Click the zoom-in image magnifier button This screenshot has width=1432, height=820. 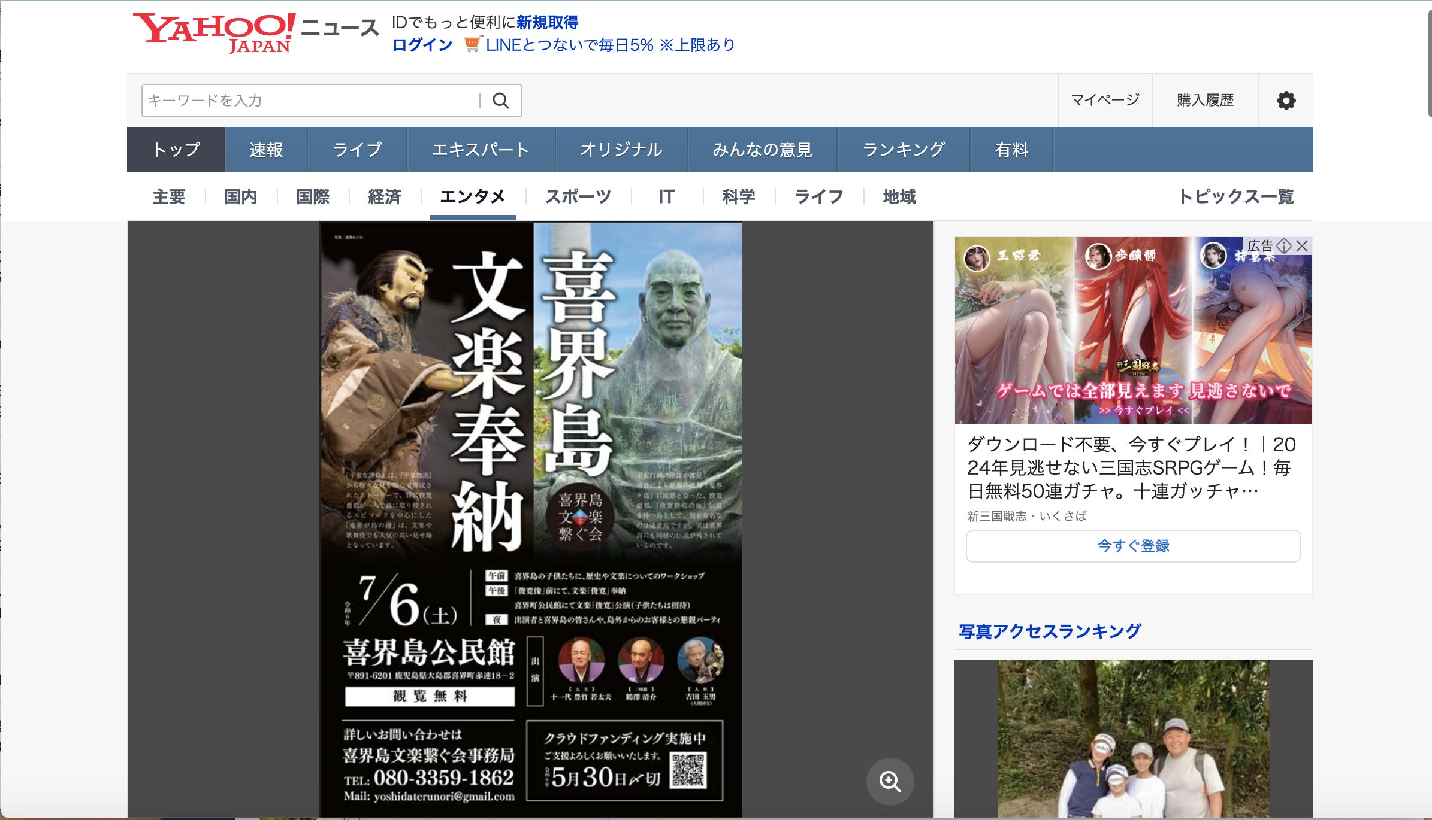(890, 781)
